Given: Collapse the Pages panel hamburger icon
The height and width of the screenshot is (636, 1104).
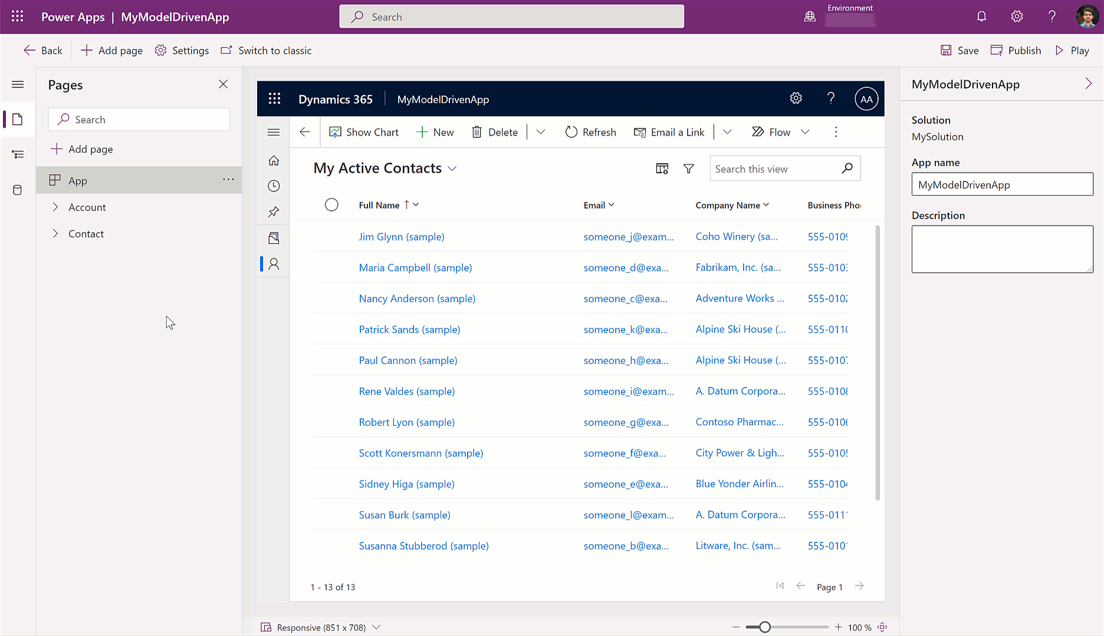Looking at the screenshot, I should click(x=18, y=84).
